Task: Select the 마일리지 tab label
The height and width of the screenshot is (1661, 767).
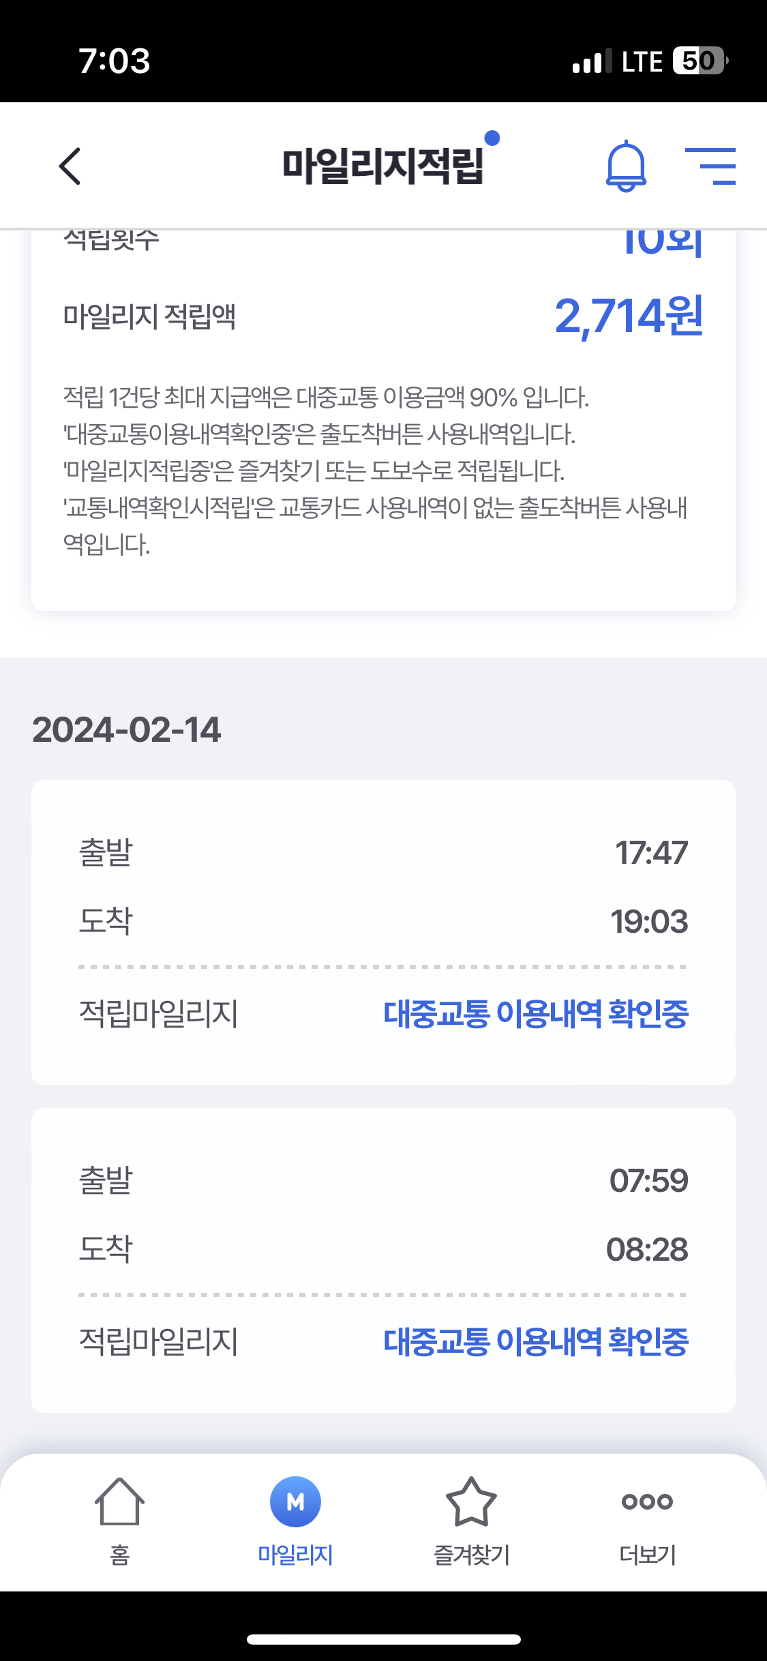Action: [x=295, y=1555]
